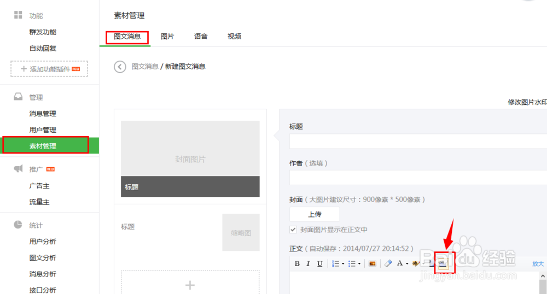Screen dimensions: 547x294
Task: Click into the 作者 input field
Action: pos(418,178)
